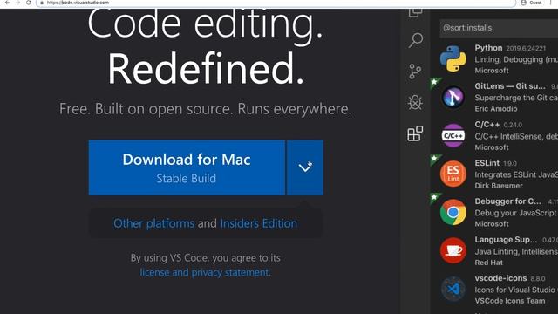Click the star badge on ESLint
This screenshot has height=314, width=558.
tap(434, 159)
